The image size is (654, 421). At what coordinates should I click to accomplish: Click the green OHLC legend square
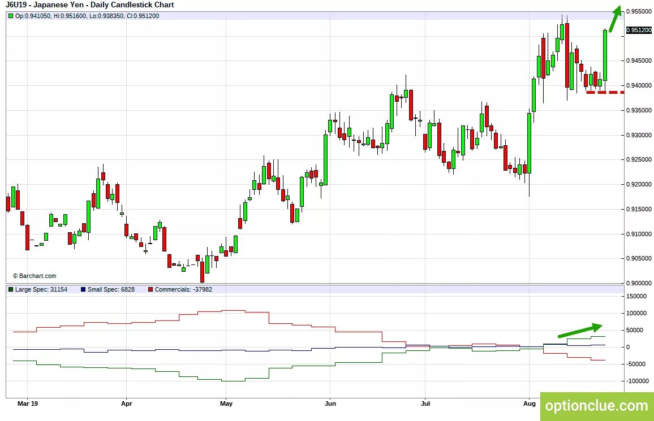[x=11, y=16]
